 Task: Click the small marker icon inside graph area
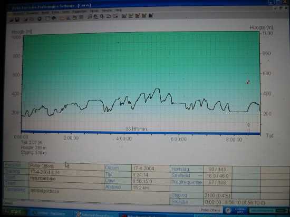coord(248,82)
